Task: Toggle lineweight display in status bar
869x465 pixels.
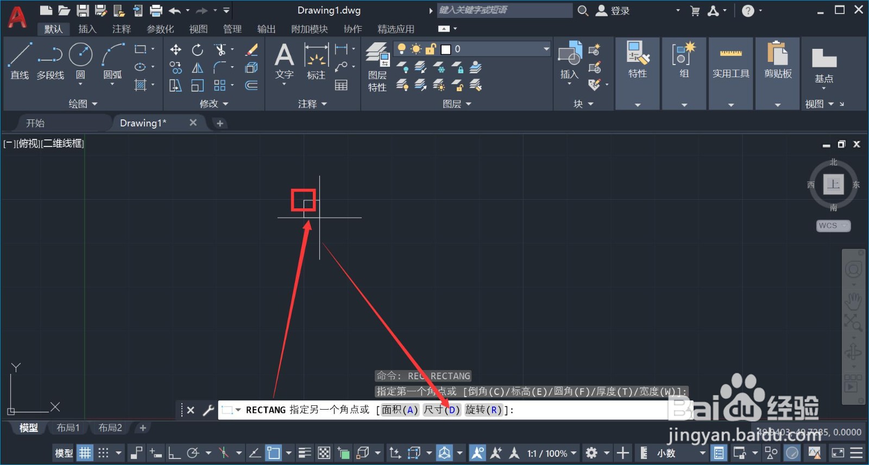Action: point(305,453)
